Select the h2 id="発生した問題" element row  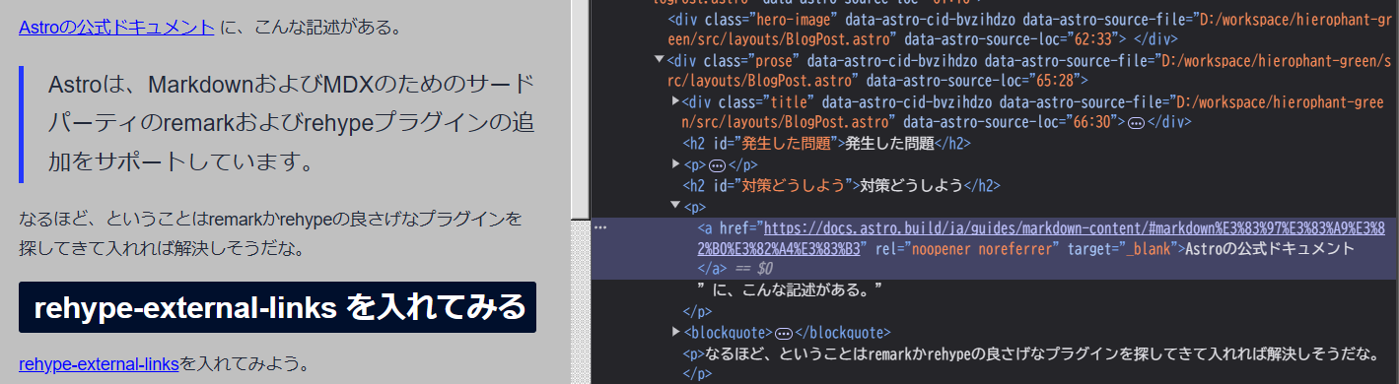click(x=827, y=144)
